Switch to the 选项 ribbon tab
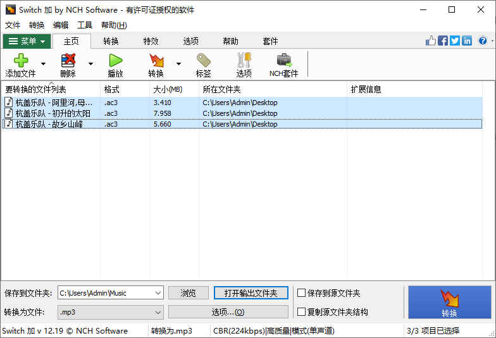 pyautogui.click(x=191, y=41)
